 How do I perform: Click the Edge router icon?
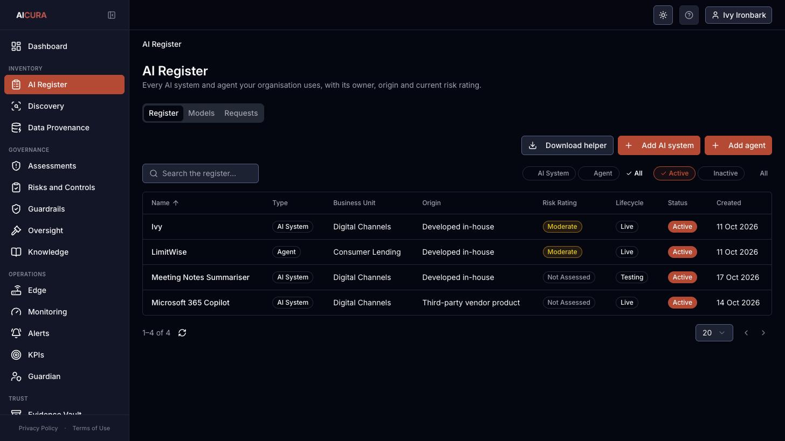16,290
